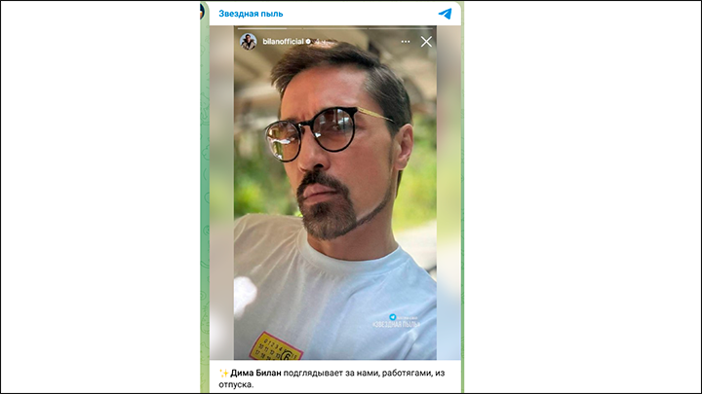Image resolution: width=702 pixels, height=394 pixels.
Task: Select the bilanofficial username in story header
Action: point(283,42)
